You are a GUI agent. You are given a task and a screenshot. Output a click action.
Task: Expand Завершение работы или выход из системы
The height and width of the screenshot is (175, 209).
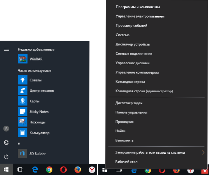tap(156, 153)
